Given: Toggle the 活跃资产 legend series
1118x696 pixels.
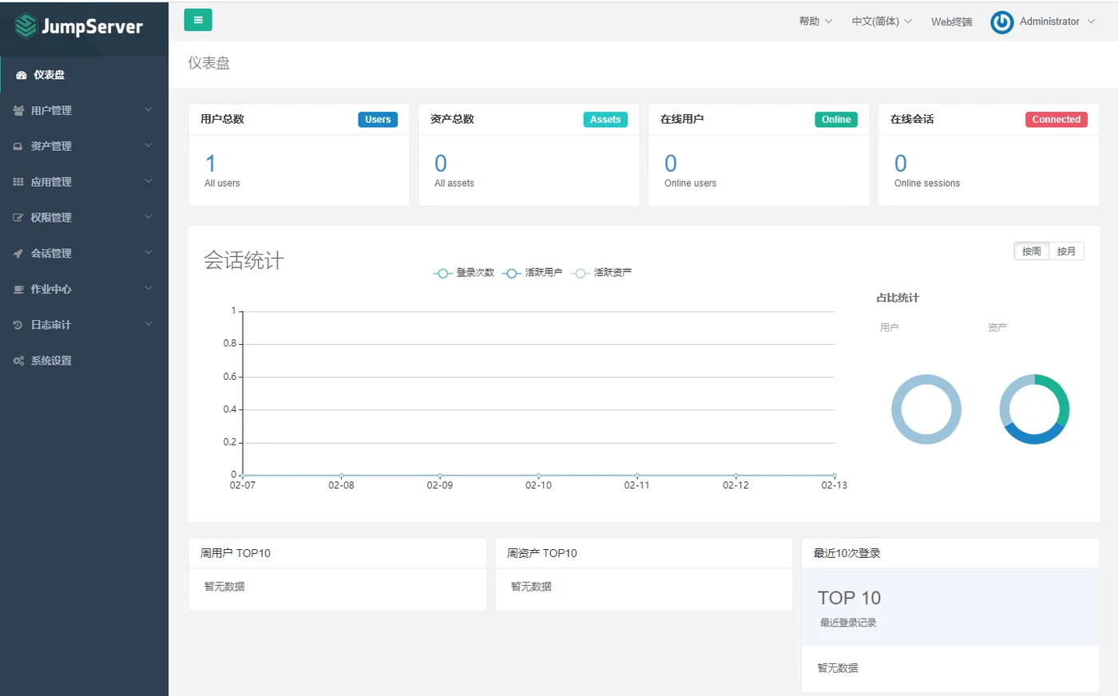Looking at the screenshot, I should pyautogui.click(x=601, y=273).
